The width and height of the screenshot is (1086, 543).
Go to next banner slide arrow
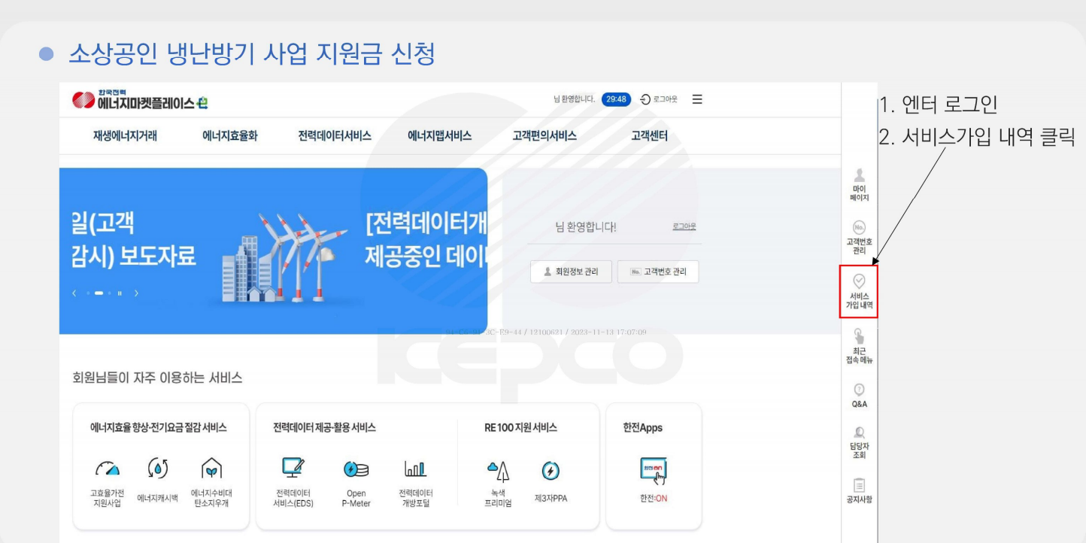(136, 293)
